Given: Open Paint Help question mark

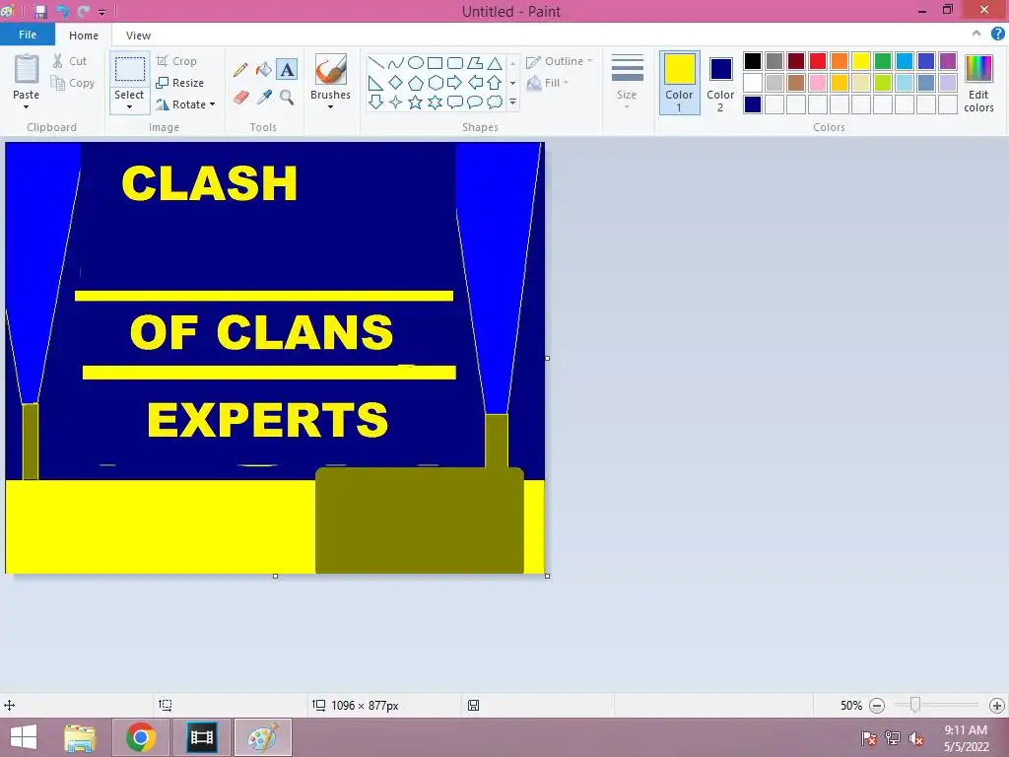Looking at the screenshot, I should [x=997, y=34].
